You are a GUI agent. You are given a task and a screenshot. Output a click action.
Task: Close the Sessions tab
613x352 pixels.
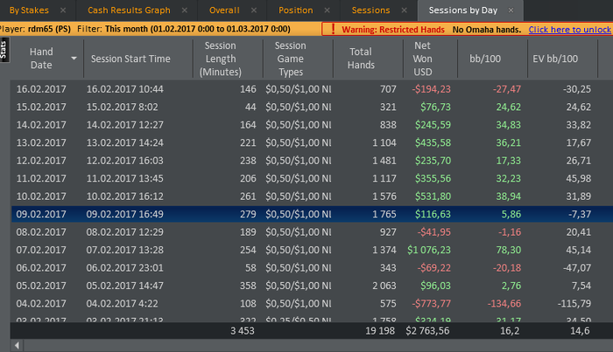(405, 10)
